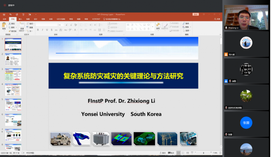
Task: Click the sign-in button in title bar
Action: point(196,14)
